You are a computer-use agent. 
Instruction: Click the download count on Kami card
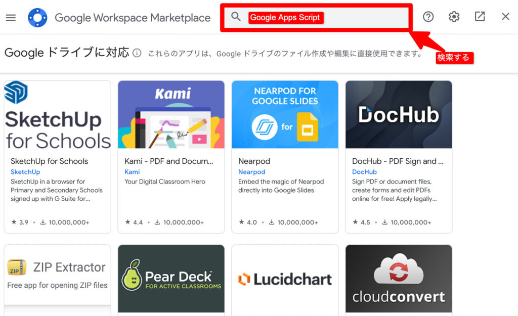(179, 222)
